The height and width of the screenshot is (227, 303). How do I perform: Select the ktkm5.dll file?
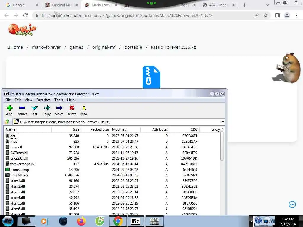(x=112, y=203)
